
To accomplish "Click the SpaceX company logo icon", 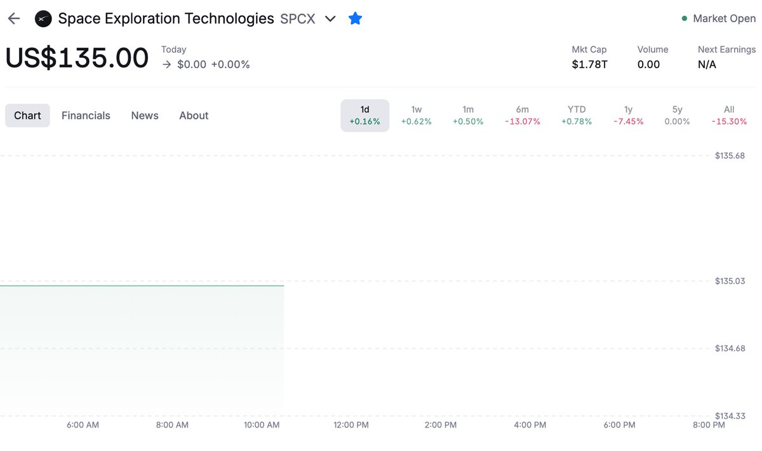I will click(43, 19).
